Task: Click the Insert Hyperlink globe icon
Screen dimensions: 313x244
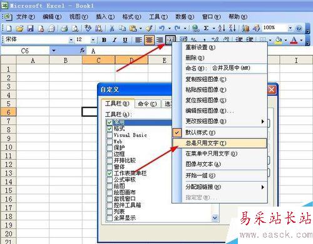Action: pos(195,28)
